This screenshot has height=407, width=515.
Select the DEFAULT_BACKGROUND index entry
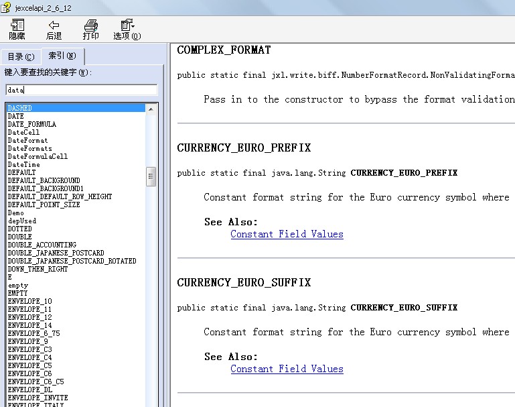[x=44, y=180]
